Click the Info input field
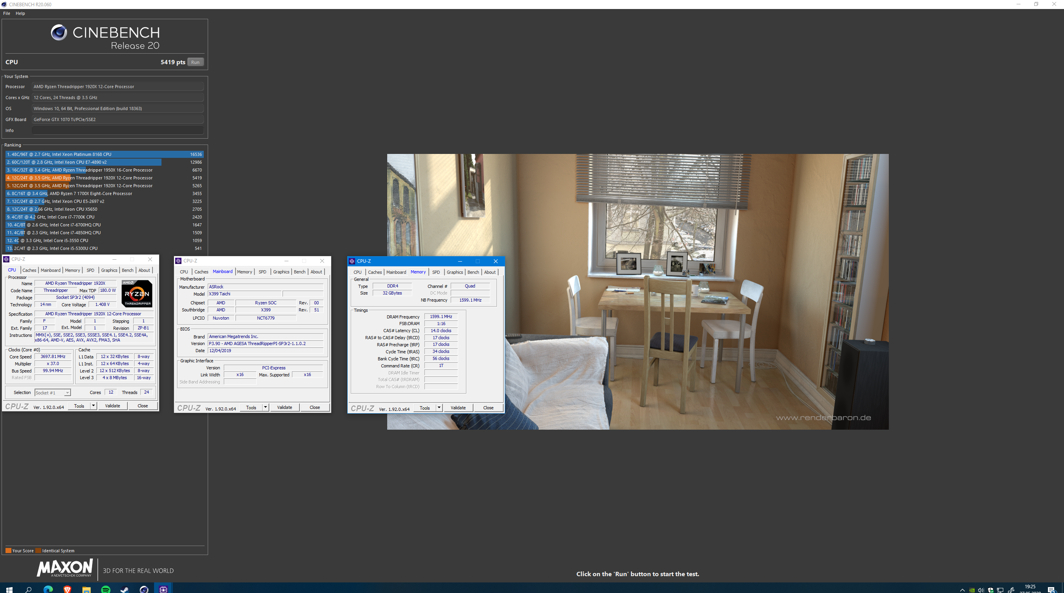Screen dimensions: 1064x593 [118, 130]
